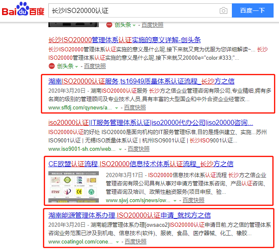Click the topmost 创头条 source name
279x251 pixels.
point(123,25)
